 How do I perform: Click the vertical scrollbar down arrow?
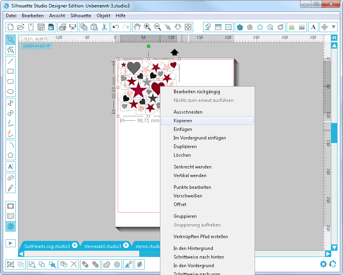click(x=334, y=248)
